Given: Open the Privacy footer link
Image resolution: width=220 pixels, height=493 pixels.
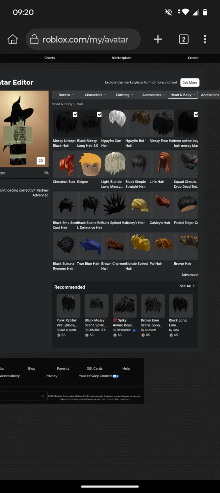Looking at the screenshot, I should [51, 376].
